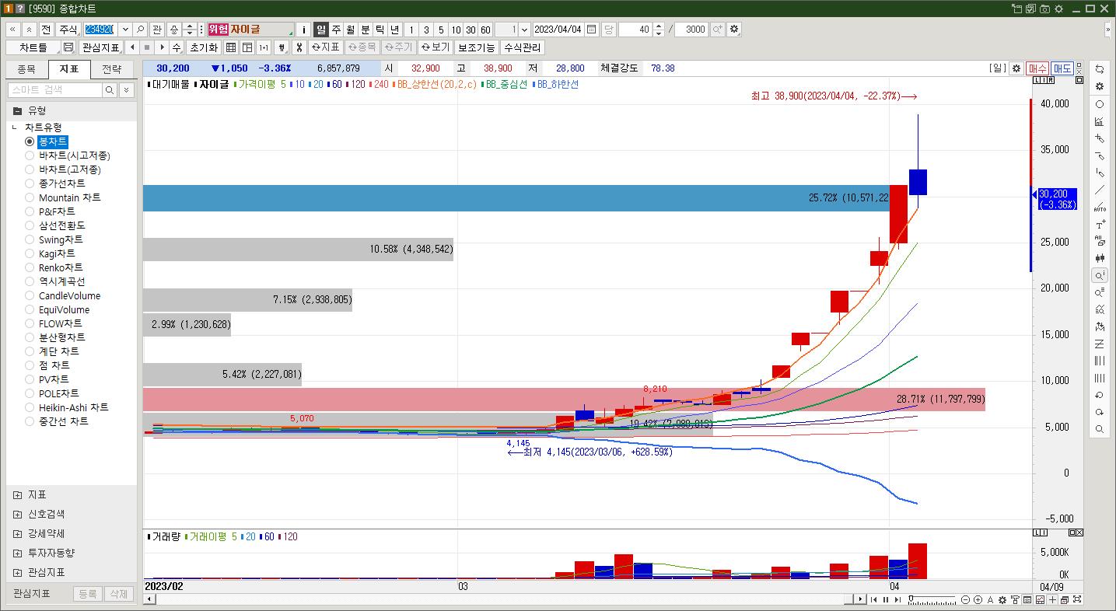Click the candle count field showing 40

635,30
